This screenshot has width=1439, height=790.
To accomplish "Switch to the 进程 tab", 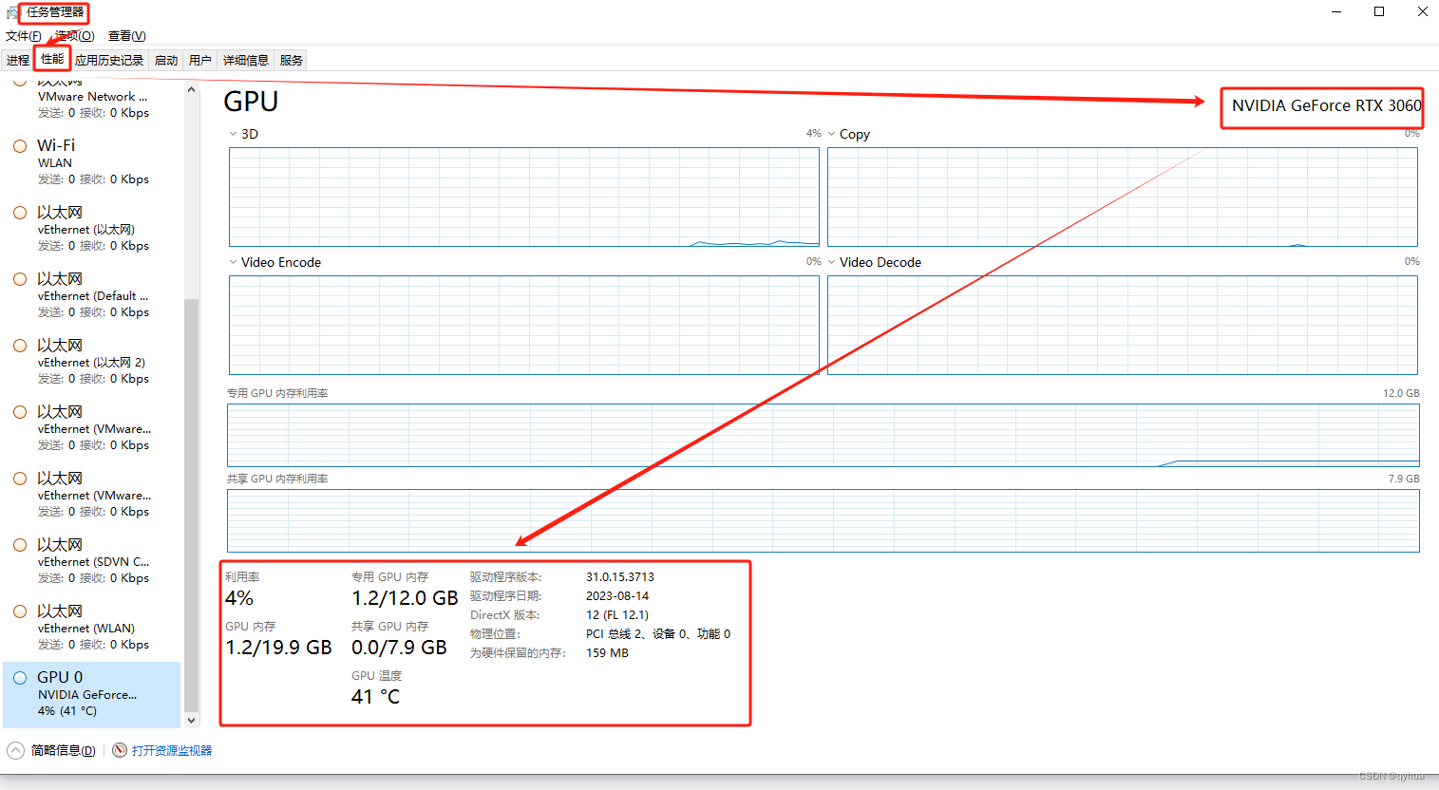I will pyautogui.click(x=18, y=60).
